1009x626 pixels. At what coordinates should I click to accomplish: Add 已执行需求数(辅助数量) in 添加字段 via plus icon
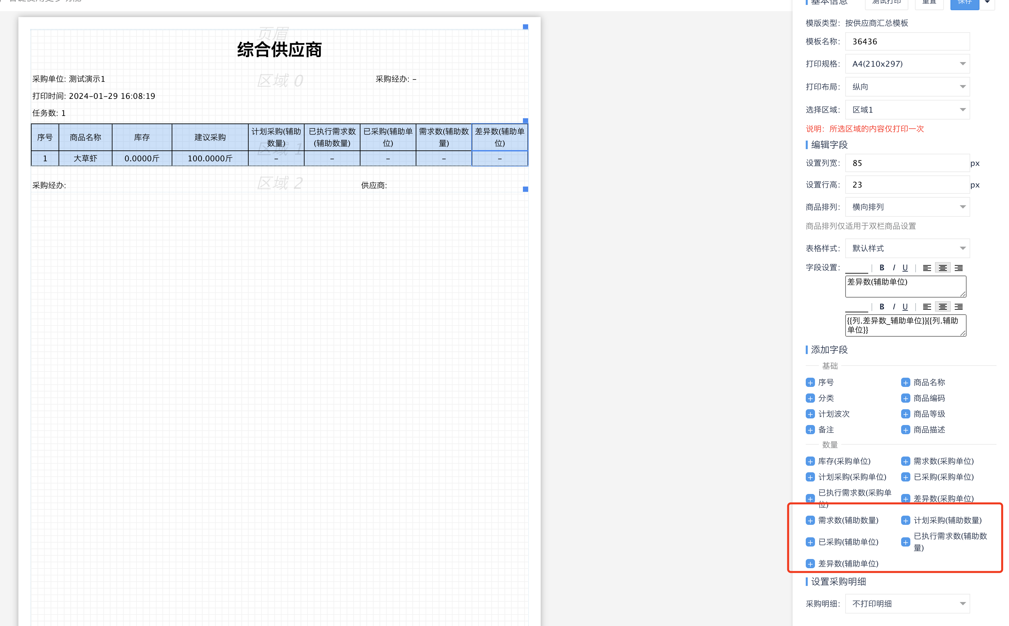coord(905,542)
